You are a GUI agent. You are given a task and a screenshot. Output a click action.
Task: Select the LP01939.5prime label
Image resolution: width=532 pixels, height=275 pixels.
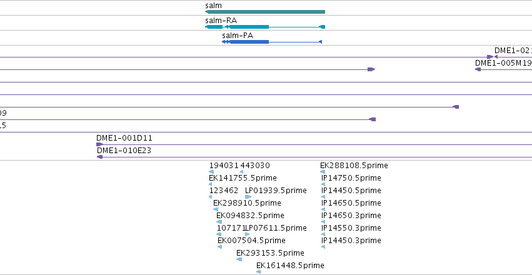pos(276,191)
